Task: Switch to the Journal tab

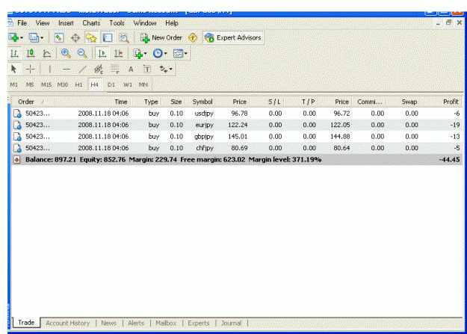Action: point(231,323)
